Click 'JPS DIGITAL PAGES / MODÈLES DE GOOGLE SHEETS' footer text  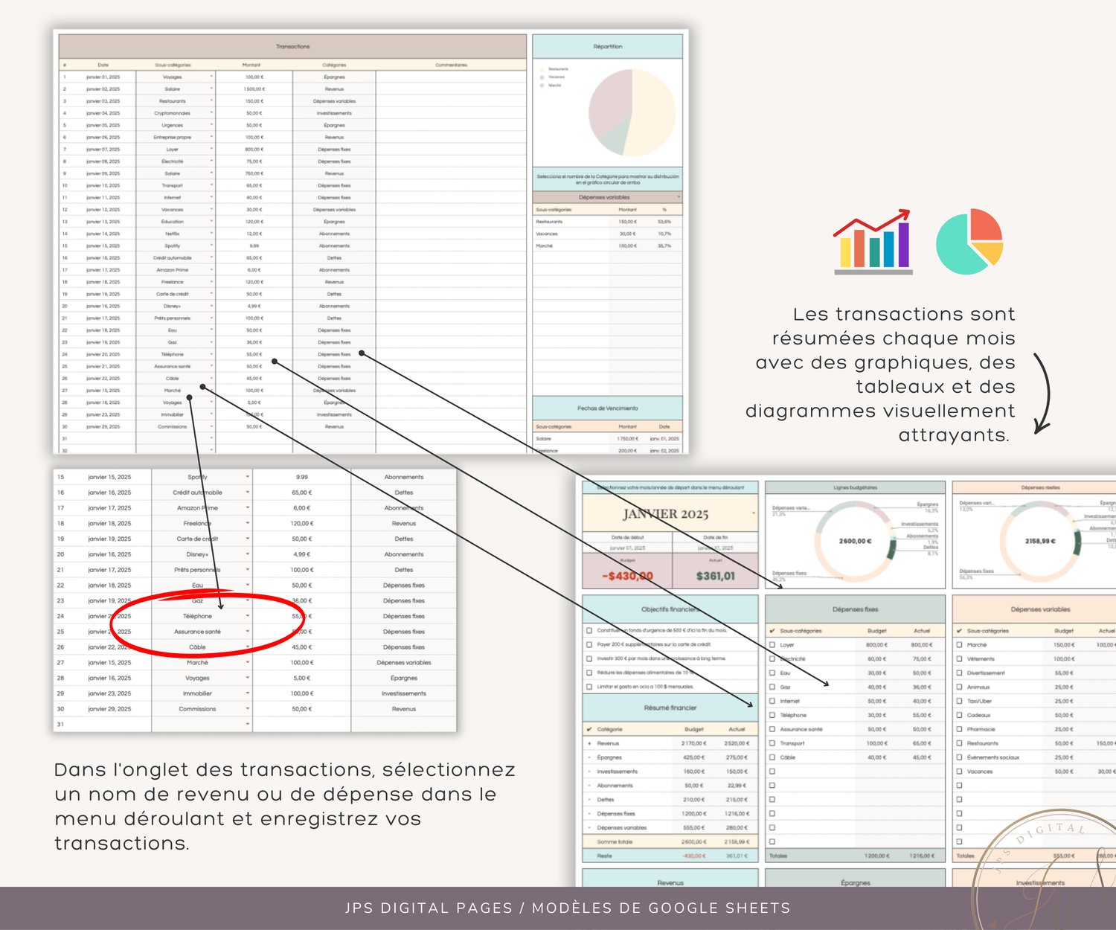(568, 908)
